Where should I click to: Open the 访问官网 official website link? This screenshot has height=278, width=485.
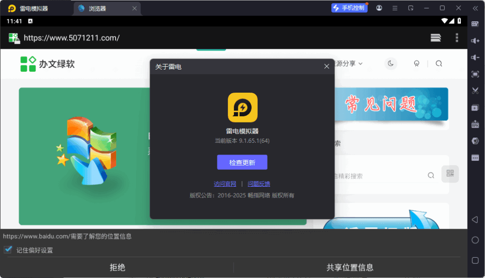224,183
